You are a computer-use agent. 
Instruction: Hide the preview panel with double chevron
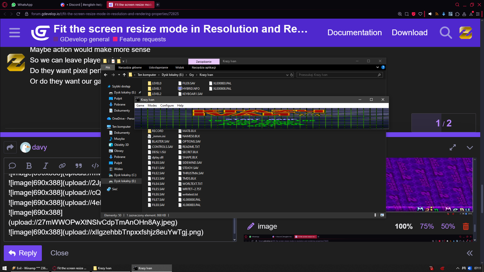click(x=469, y=253)
